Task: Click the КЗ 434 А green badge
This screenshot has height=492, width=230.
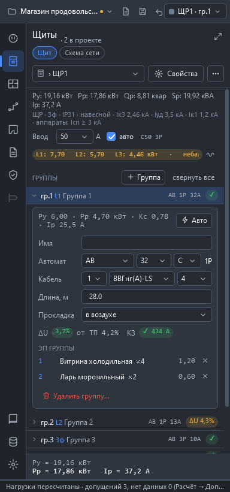Action: coord(156,332)
